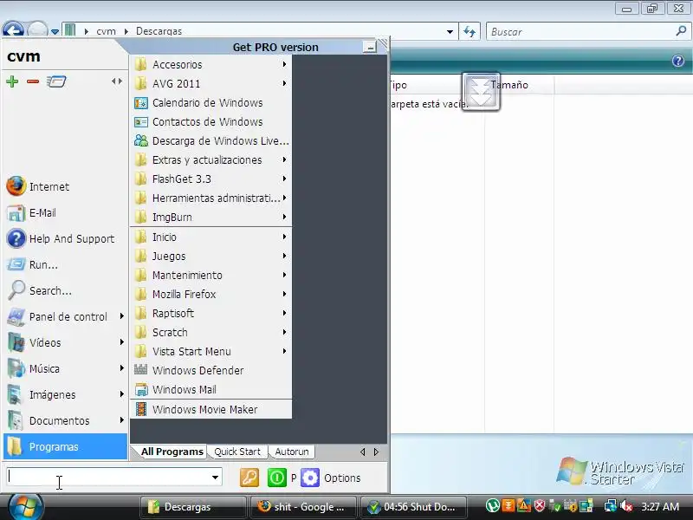Select Programas menu item
This screenshot has width=693, height=520.
[x=66, y=446]
